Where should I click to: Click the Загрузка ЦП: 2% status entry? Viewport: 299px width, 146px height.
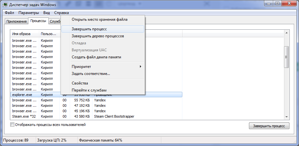pyautogui.click(x=52, y=140)
